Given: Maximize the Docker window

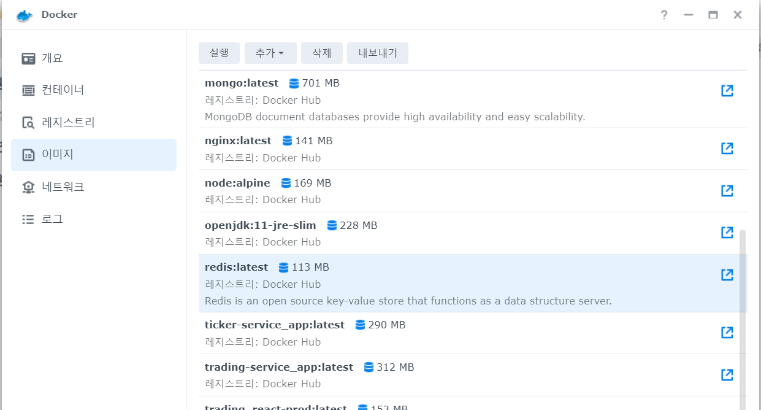Looking at the screenshot, I should (x=713, y=15).
